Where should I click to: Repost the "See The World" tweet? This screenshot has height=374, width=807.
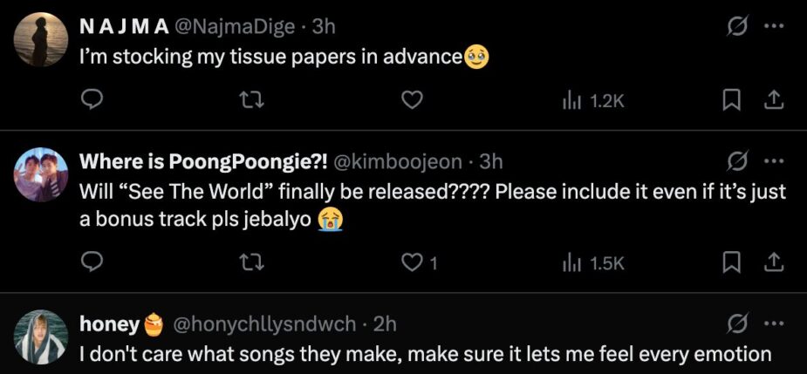pyautogui.click(x=252, y=262)
